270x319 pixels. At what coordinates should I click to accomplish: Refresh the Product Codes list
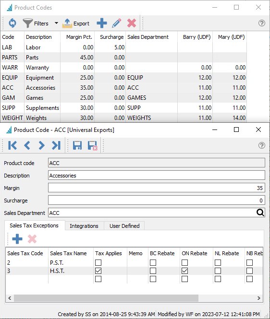[x=12, y=23]
